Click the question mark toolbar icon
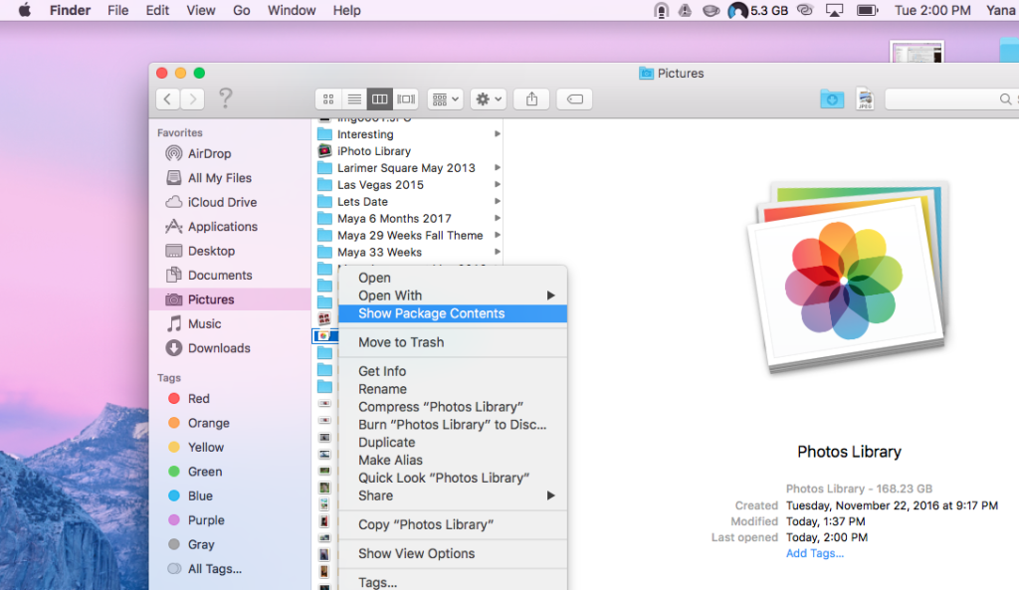Screen dimensions: 1019x590 [225, 98]
